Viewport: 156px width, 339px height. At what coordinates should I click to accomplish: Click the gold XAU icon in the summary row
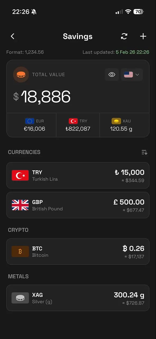tap(116, 121)
